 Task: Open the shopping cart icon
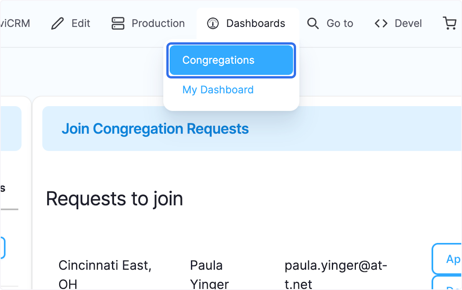pyautogui.click(x=449, y=23)
